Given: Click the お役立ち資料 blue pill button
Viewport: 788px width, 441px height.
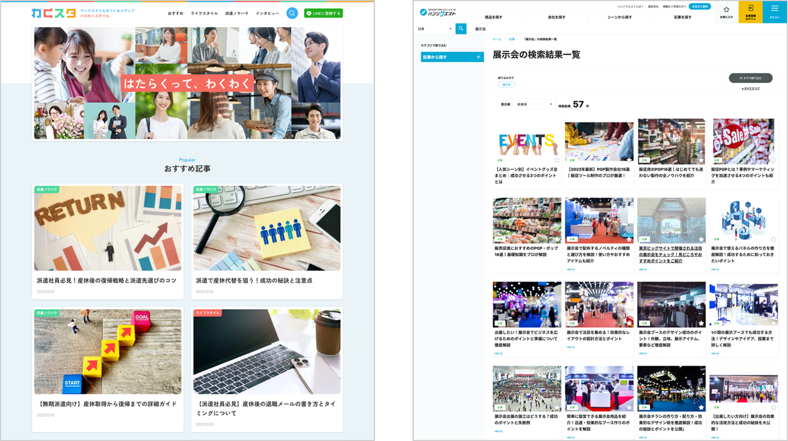Looking at the screenshot, I should pyautogui.click(x=700, y=7).
